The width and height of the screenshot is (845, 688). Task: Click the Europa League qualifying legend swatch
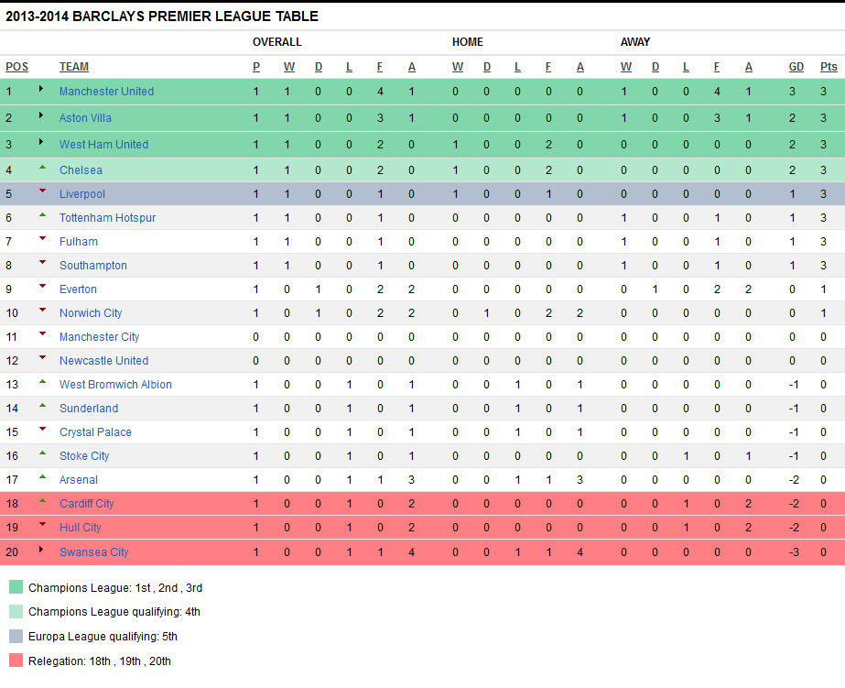point(16,637)
